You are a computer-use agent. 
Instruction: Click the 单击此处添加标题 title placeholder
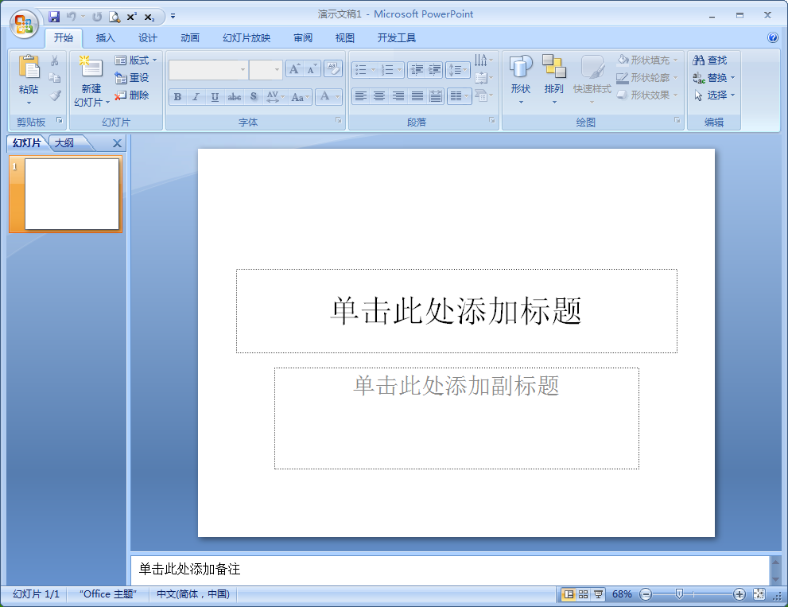pos(456,311)
